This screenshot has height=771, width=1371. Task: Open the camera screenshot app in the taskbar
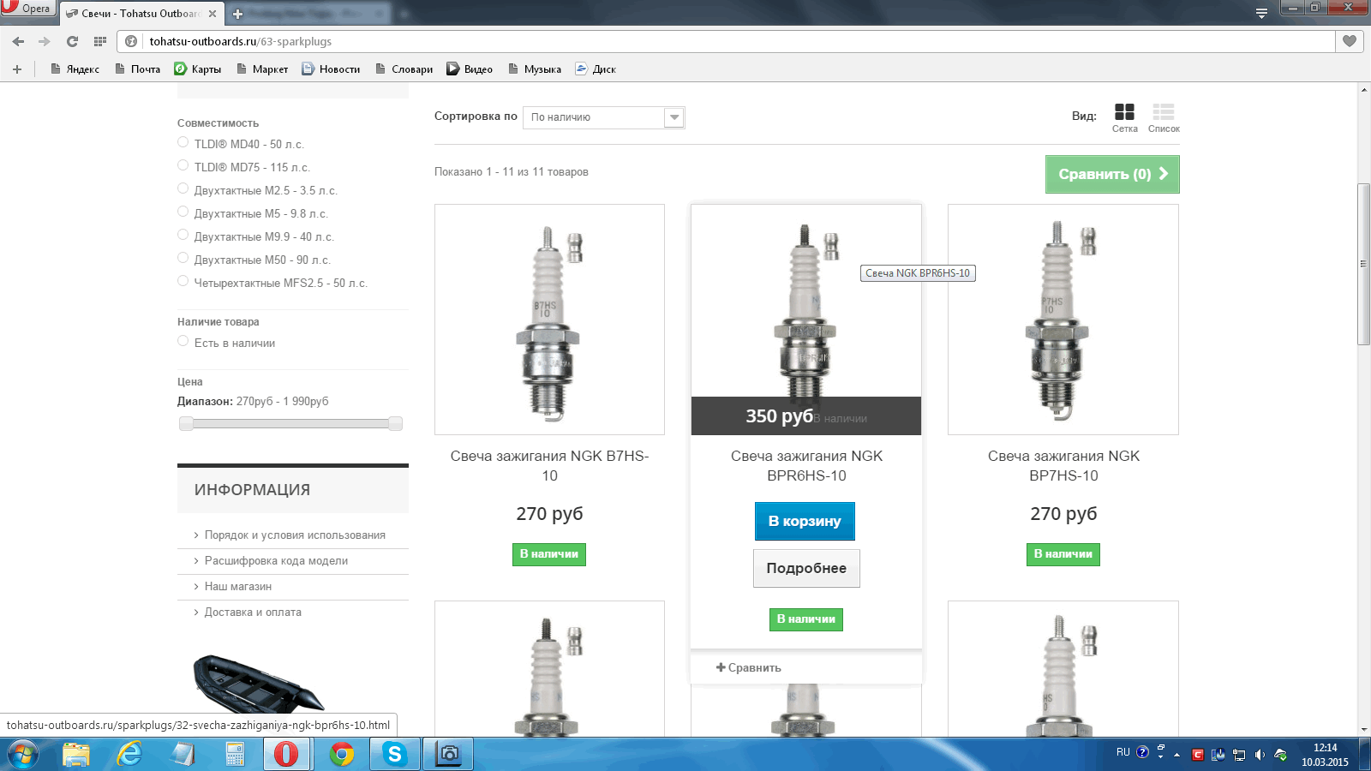point(448,754)
